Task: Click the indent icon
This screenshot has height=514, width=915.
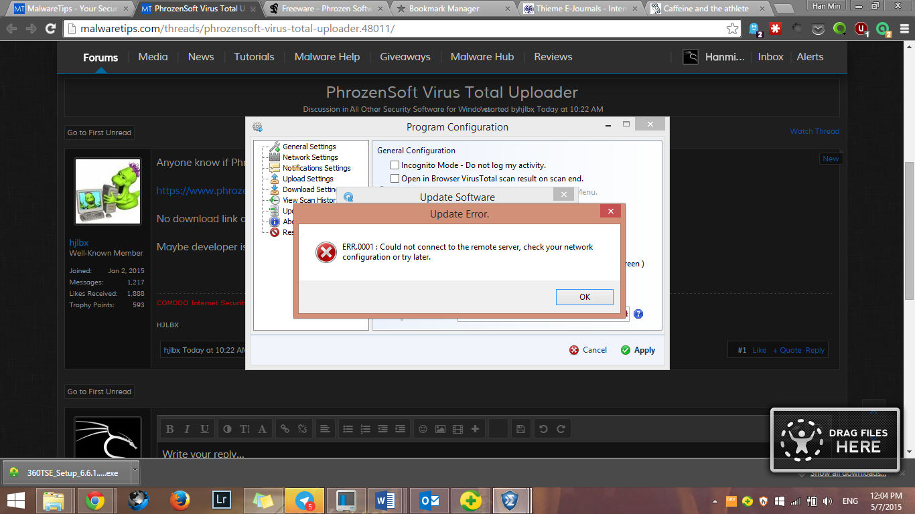Action: pyautogui.click(x=400, y=429)
